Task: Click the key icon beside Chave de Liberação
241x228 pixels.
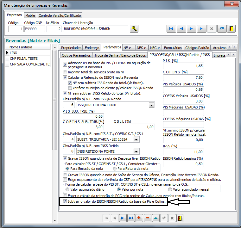Action: 134,29
